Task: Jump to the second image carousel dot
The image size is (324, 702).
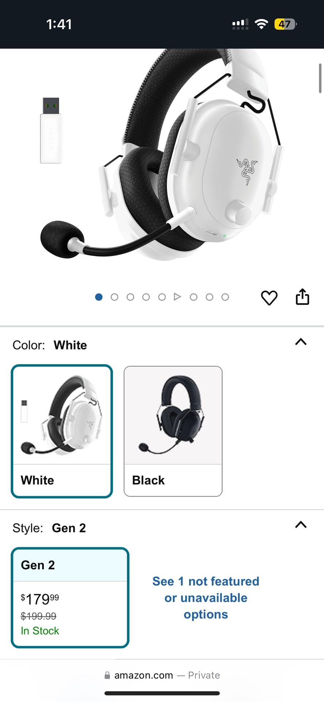Action: coord(114,297)
